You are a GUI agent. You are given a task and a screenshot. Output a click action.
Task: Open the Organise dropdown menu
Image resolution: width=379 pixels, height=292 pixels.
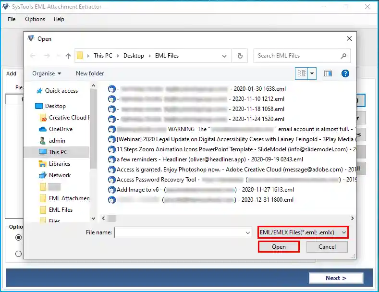(x=47, y=73)
